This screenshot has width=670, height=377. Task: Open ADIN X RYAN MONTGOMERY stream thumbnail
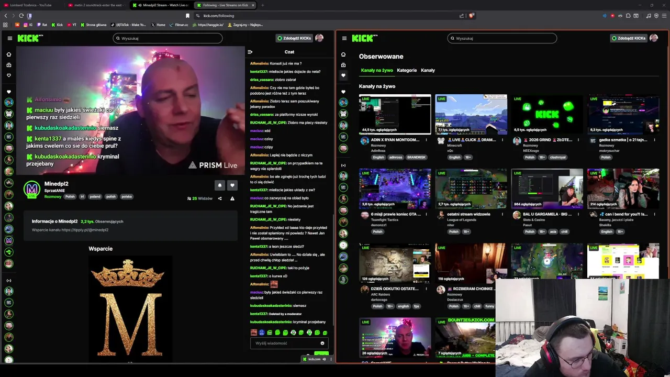coord(395,114)
